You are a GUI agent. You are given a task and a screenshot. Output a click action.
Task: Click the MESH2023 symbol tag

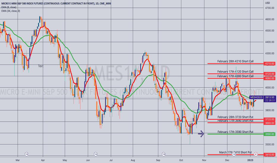point(256,97)
